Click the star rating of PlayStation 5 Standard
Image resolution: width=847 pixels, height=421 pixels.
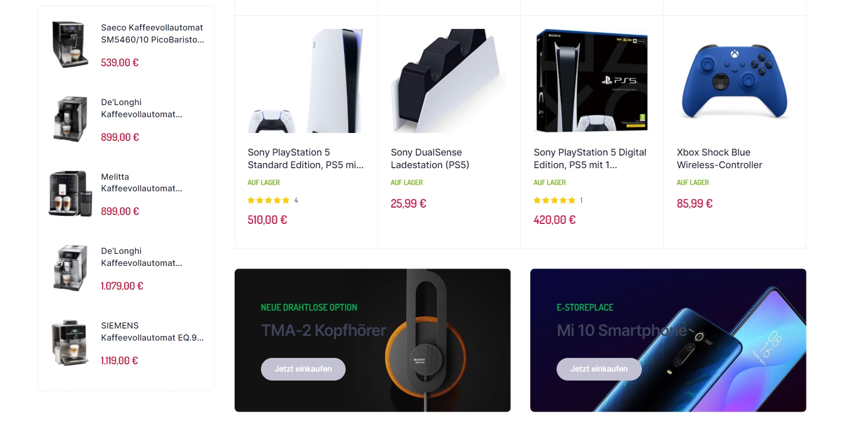[269, 200]
